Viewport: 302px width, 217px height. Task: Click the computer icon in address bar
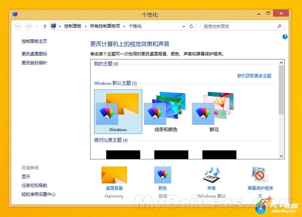click(54, 26)
